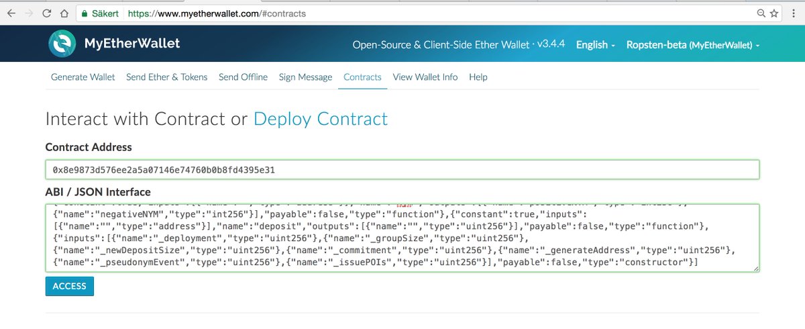This screenshot has height=329, width=805.
Task: Click inside ABI / JSON Interface textarea
Action: coord(402,238)
